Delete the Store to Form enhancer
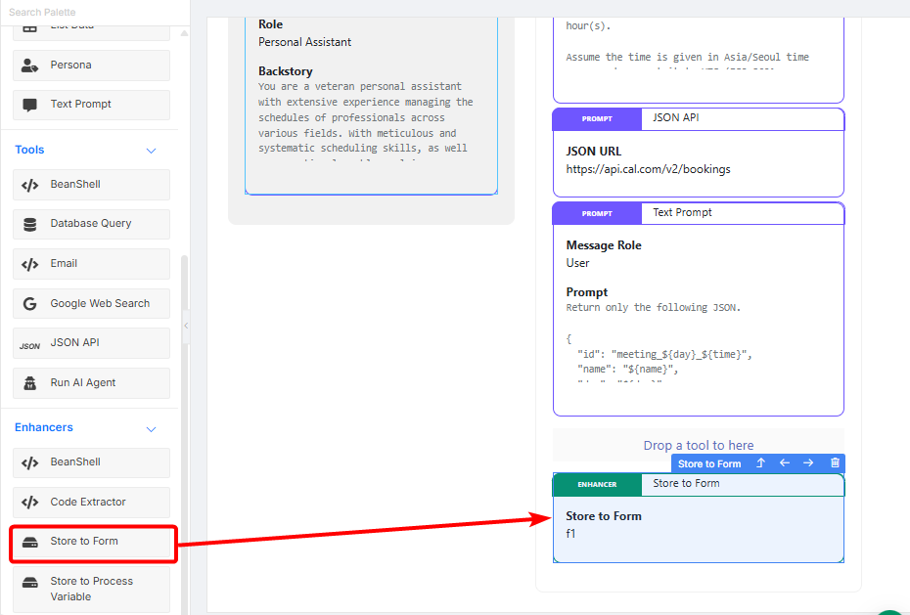910x615 pixels. pos(835,463)
